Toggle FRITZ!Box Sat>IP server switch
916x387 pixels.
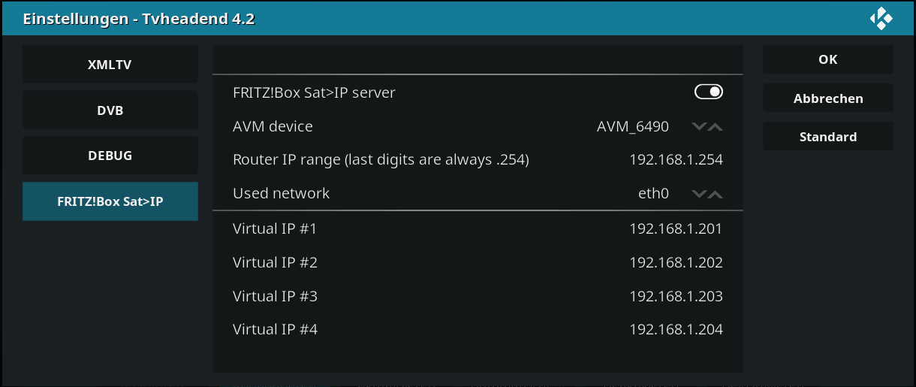[x=709, y=92]
